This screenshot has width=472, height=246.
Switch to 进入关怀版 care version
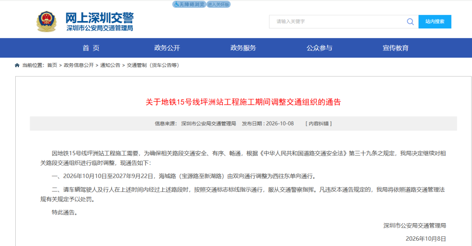(x=219, y=4)
